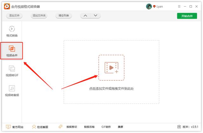Switch to 视频转GIF mode label
203x133 pixels.
point(12,75)
